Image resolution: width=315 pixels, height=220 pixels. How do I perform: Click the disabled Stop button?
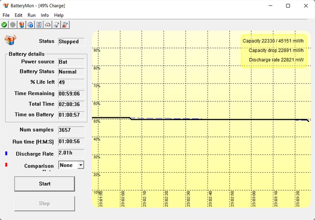[x=44, y=203]
